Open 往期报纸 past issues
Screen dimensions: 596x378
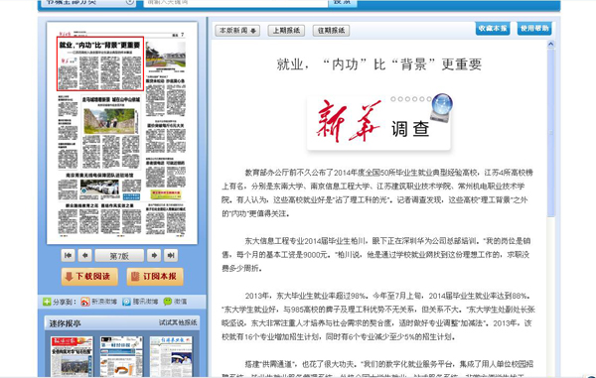coord(331,31)
